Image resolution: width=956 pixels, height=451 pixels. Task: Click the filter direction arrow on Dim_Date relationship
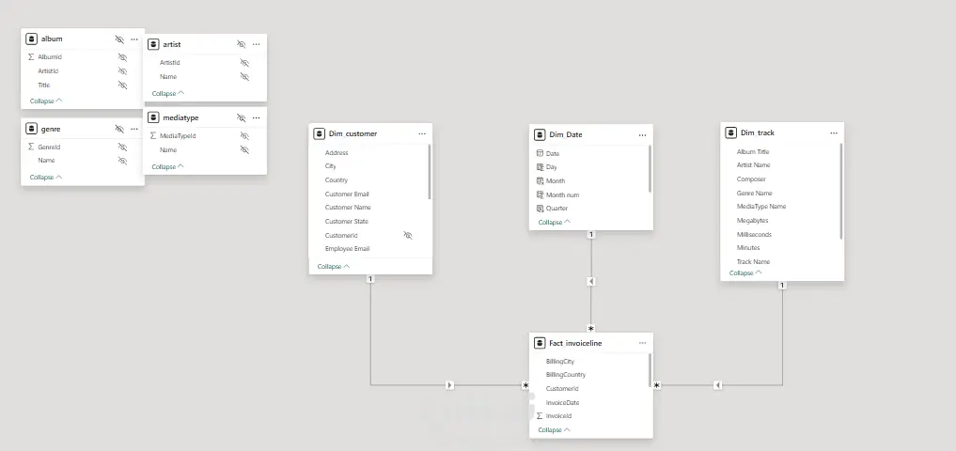(590, 282)
